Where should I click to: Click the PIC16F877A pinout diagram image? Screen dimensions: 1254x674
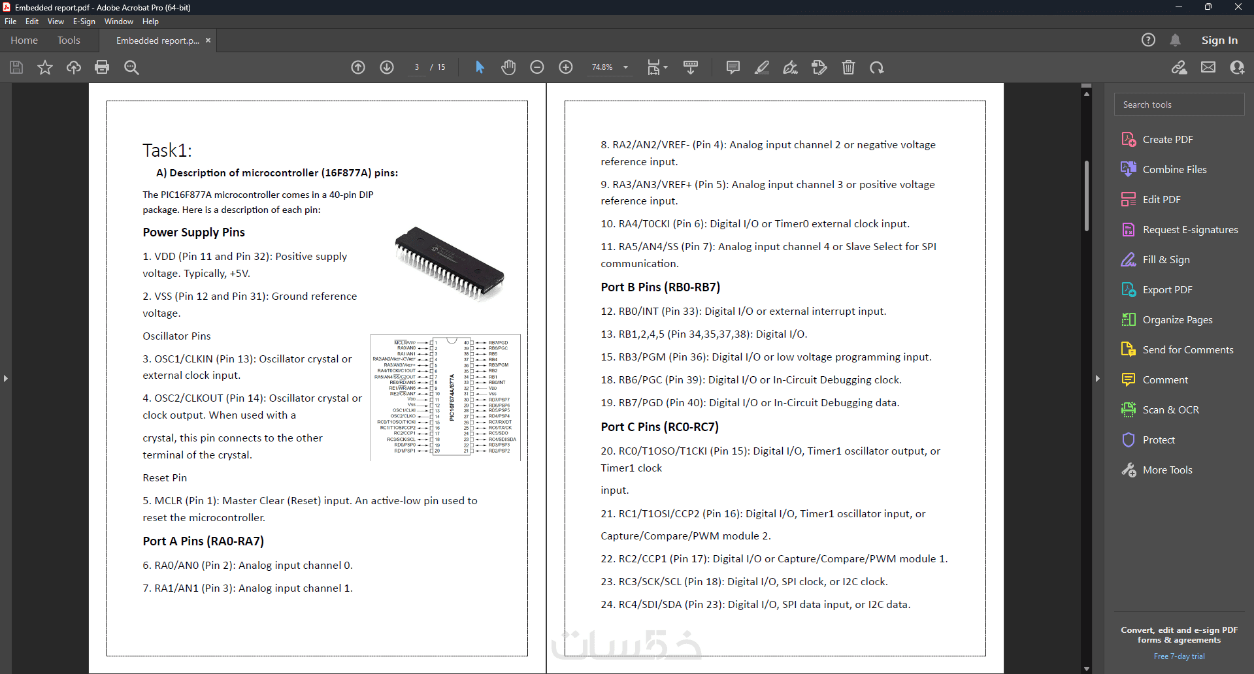(446, 397)
